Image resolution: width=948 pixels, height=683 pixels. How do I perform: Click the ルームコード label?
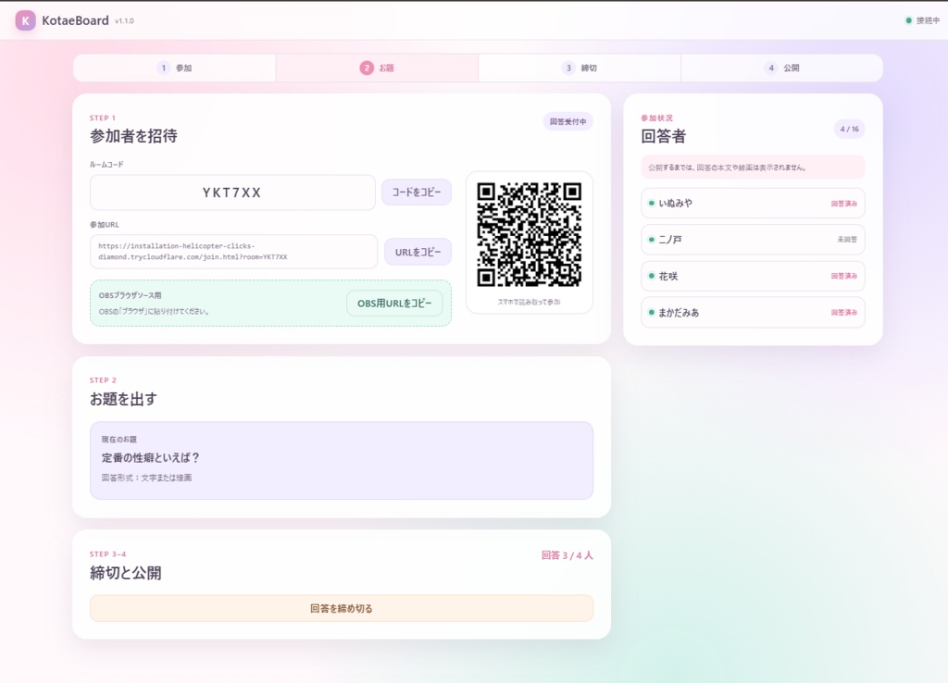click(x=106, y=165)
